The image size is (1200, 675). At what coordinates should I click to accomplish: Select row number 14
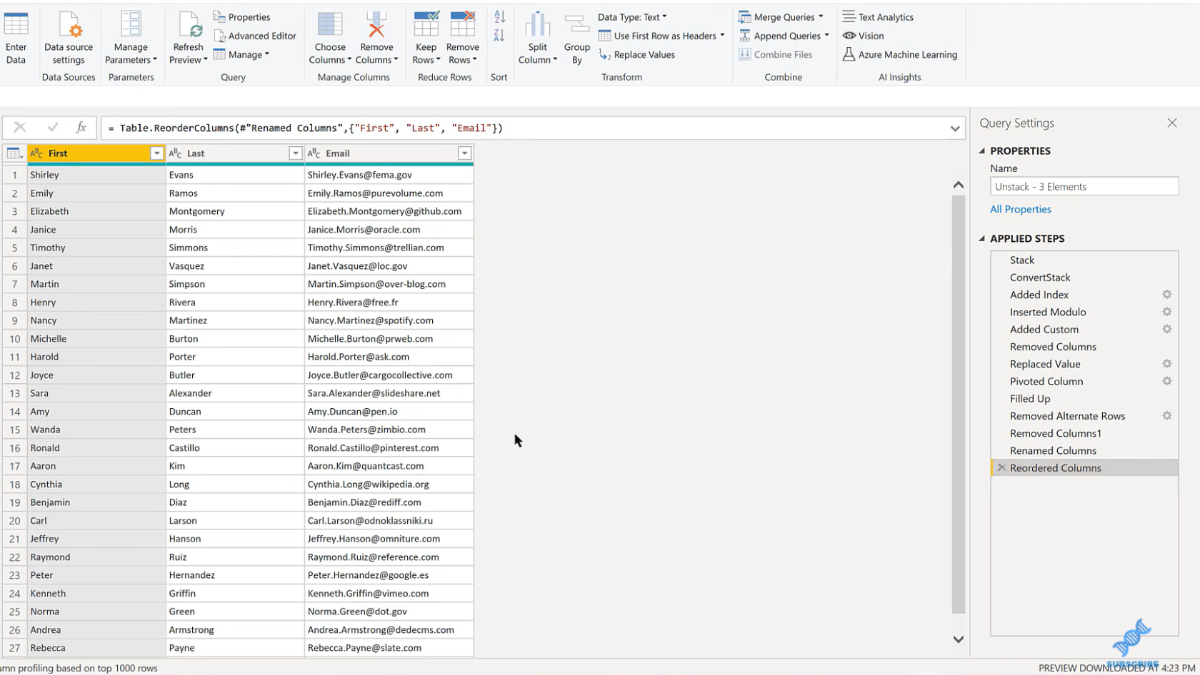(14, 412)
